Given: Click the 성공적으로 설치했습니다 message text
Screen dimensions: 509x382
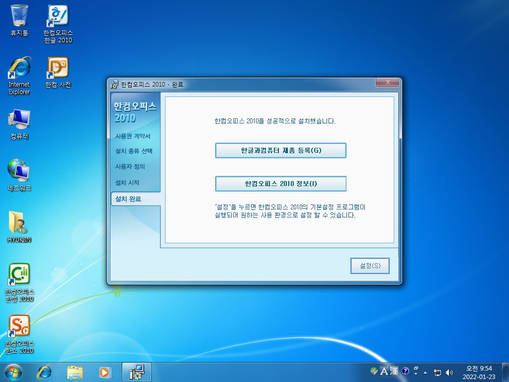Looking at the screenshot, I should 274,121.
